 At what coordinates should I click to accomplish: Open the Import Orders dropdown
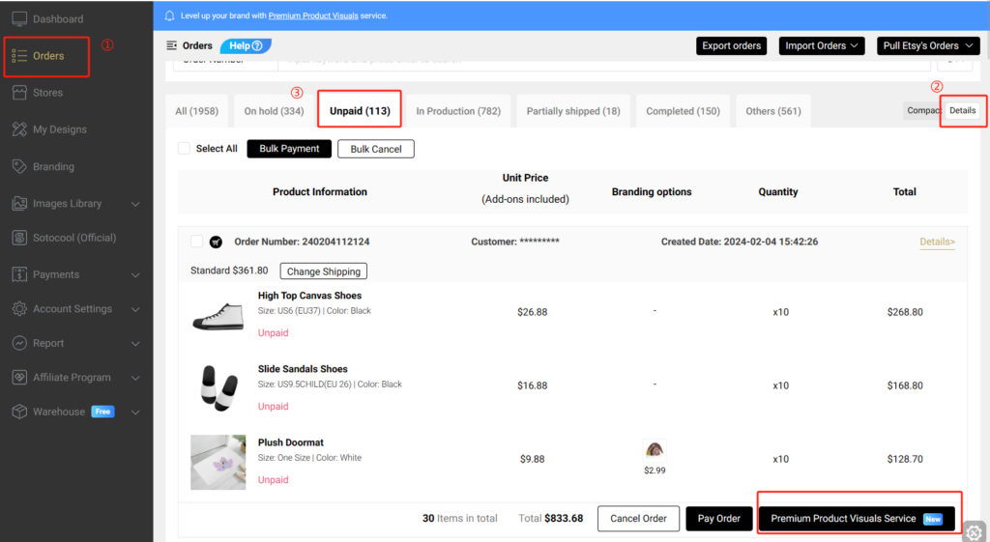pyautogui.click(x=822, y=45)
